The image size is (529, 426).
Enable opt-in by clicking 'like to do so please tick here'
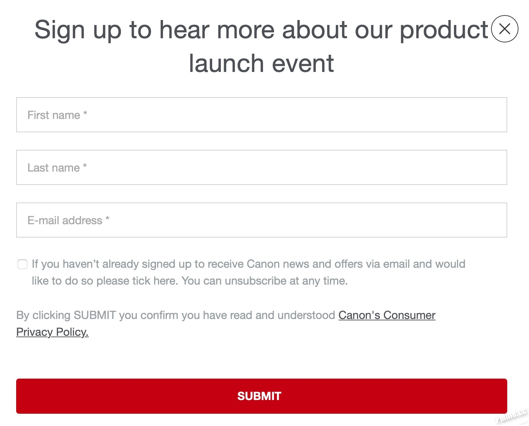(x=105, y=281)
